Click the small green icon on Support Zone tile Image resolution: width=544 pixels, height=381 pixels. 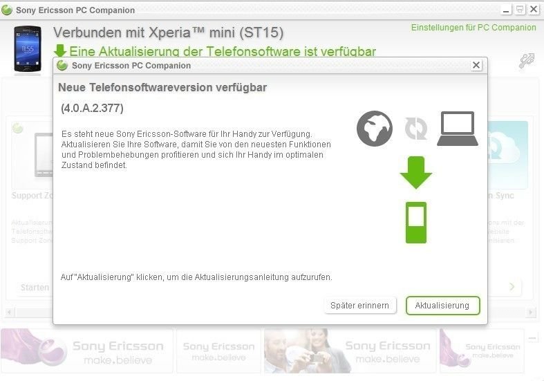(18, 128)
